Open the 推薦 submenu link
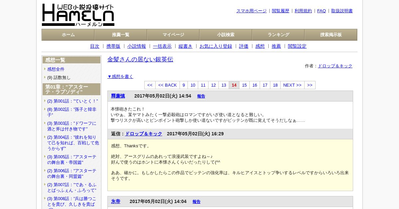The height and width of the screenshot is (209, 399). coord(276,46)
